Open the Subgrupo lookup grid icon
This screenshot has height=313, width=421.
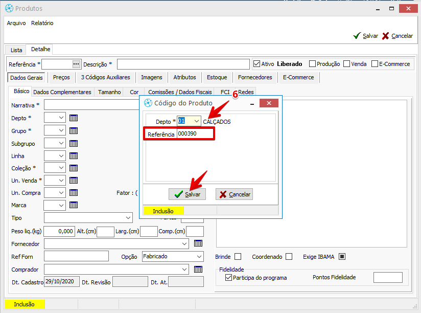[x=74, y=143]
